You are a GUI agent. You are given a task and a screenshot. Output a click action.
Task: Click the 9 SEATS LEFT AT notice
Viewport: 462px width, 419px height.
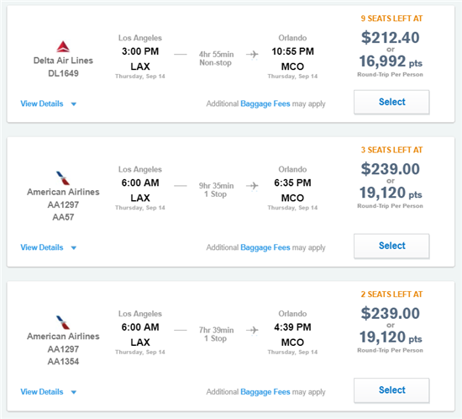point(391,19)
